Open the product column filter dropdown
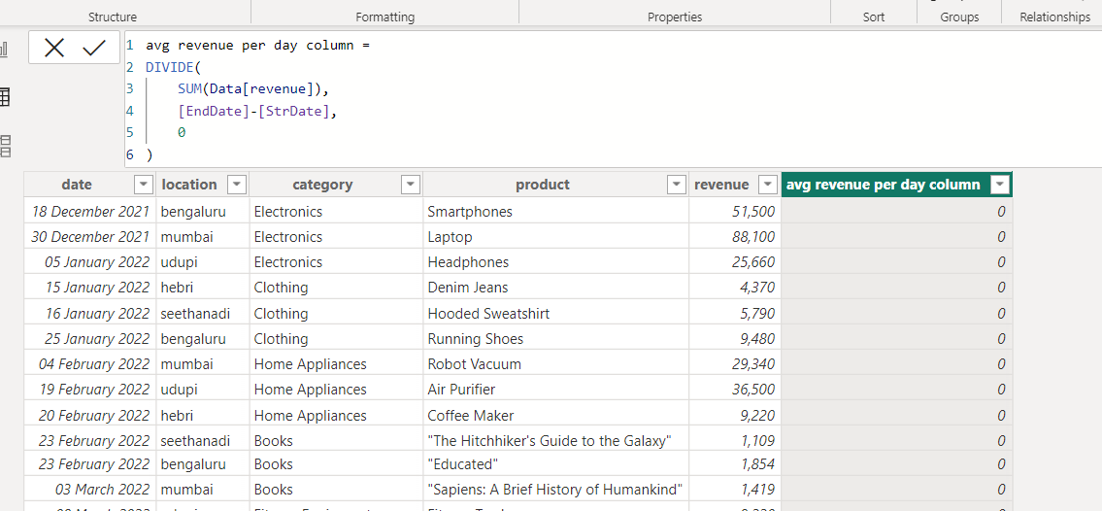Viewport: 1102px width, 511px height. coord(676,185)
